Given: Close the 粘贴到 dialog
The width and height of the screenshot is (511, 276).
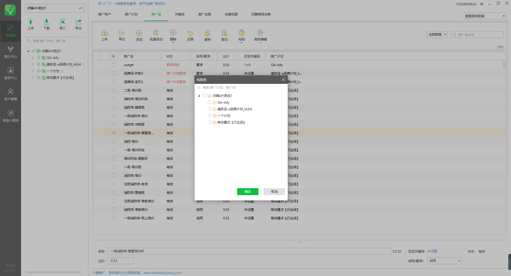Looking at the screenshot, I should [x=283, y=80].
